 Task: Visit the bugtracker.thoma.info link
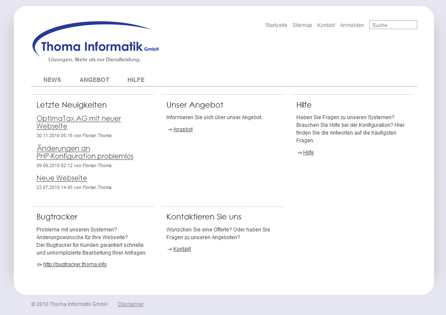pos(75,264)
